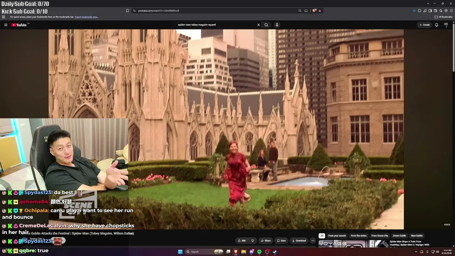Select the From the series chip
Image resolution: width=455 pixels, height=256 pixels.
[x=359, y=236]
